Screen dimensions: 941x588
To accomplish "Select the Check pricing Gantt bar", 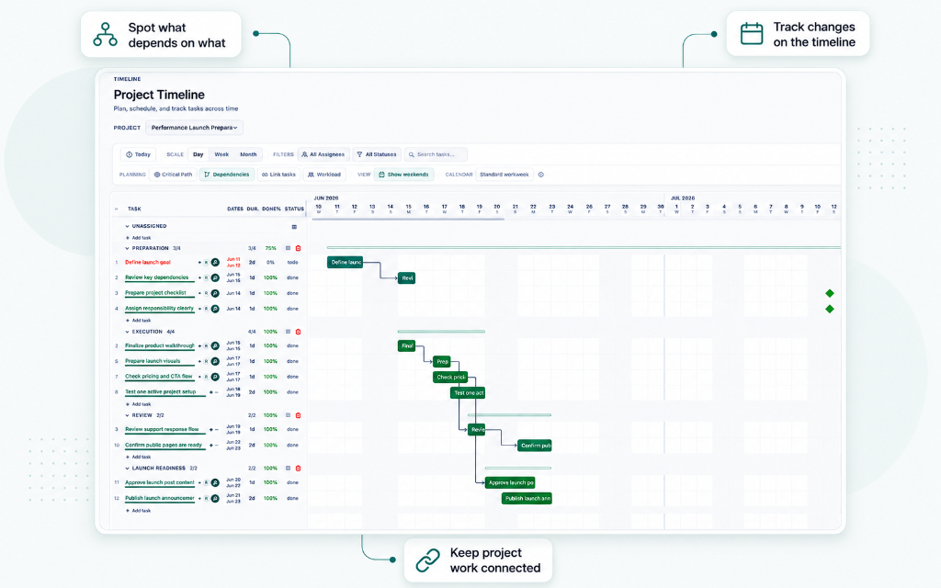I will point(450,378).
